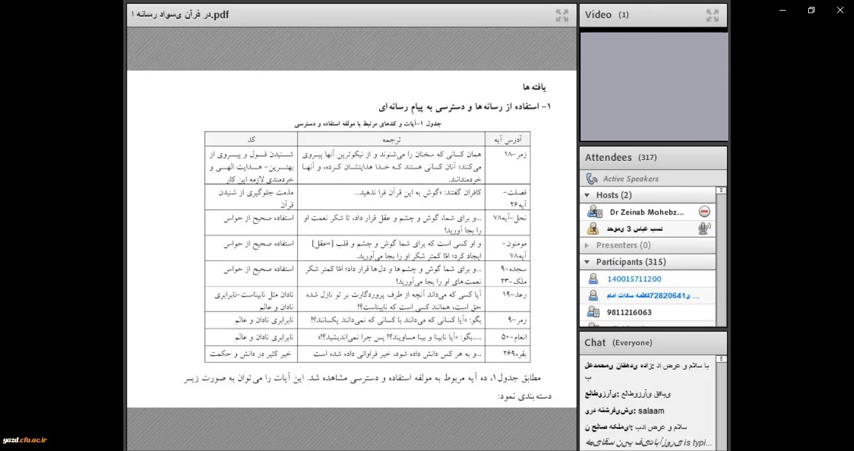
Task: Click the avatar icon of participant 140015711200
Action: [x=593, y=279]
